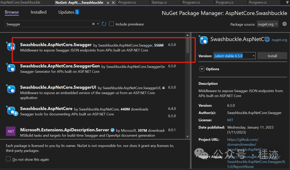290x170 pixels.
Task: Click verified badge on Microsoft.Extensions.ApiDescription.Server
Action: pos(113,130)
